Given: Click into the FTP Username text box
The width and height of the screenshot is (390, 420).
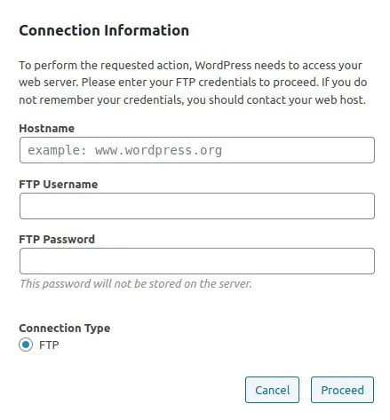Looking at the screenshot, I should click(197, 206).
